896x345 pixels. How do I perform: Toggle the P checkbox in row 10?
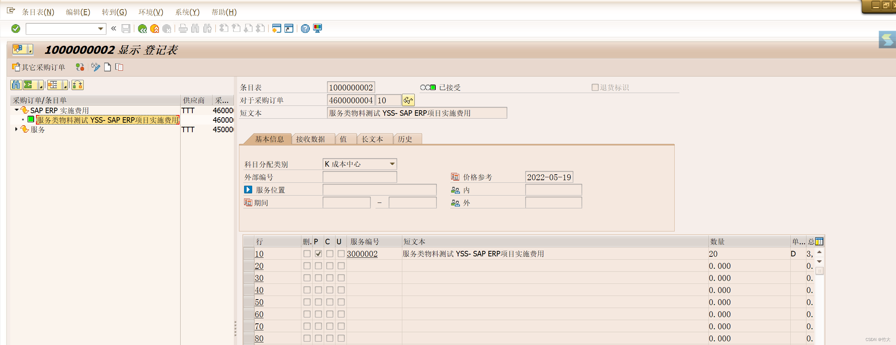point(318,253)
